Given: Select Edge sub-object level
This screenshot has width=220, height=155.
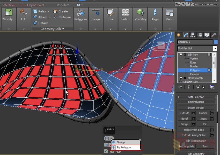Looking at the screenshot, I should coord(193,63).
